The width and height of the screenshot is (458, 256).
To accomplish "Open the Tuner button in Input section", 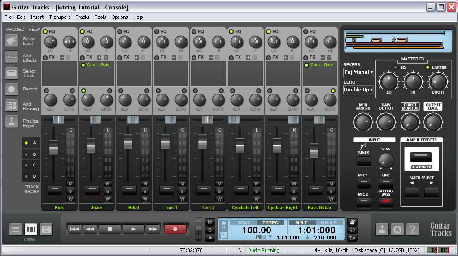I will [x=364, y=161].
